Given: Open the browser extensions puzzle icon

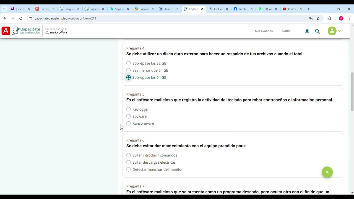Looking at the screenshot, I should (329, 18).
